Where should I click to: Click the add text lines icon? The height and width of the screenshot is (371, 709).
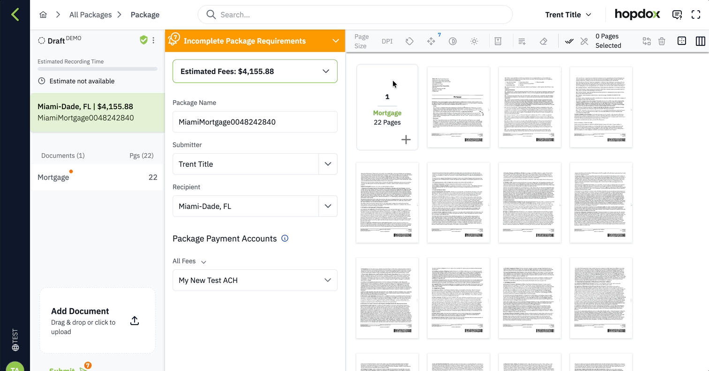coord(522,41)
